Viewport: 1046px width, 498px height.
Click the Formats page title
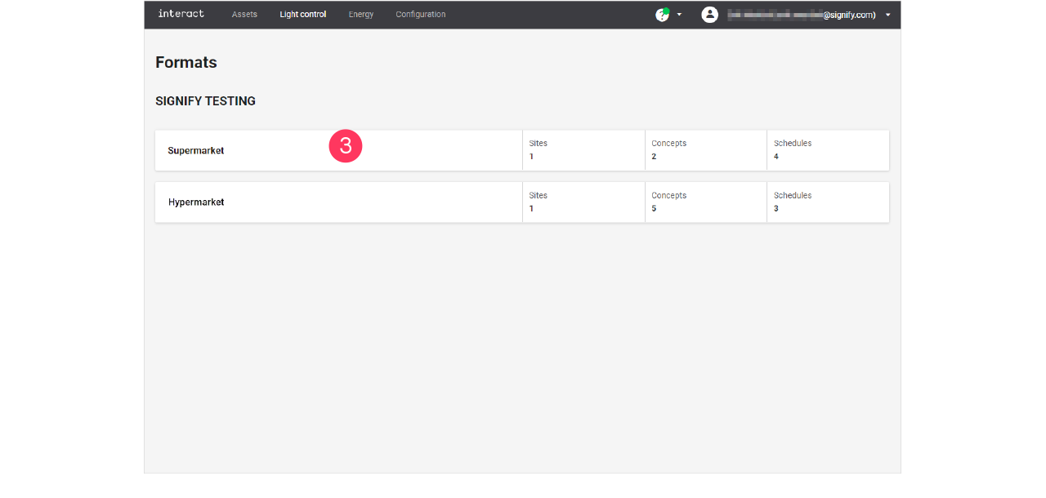(x=186, y=62)
